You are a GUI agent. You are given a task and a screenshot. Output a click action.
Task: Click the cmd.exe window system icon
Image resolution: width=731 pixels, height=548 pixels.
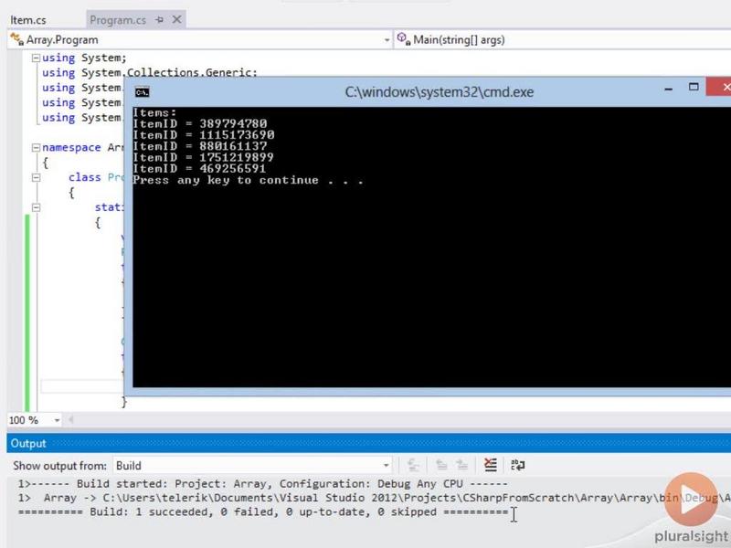143,92
